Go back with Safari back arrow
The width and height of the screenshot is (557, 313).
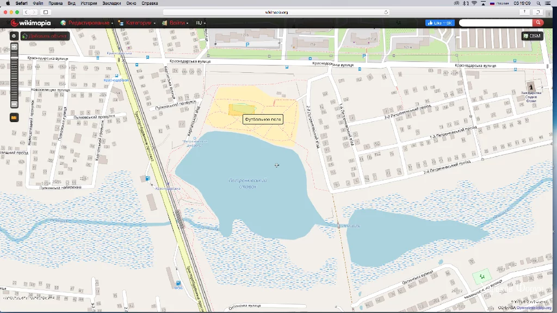26,12
